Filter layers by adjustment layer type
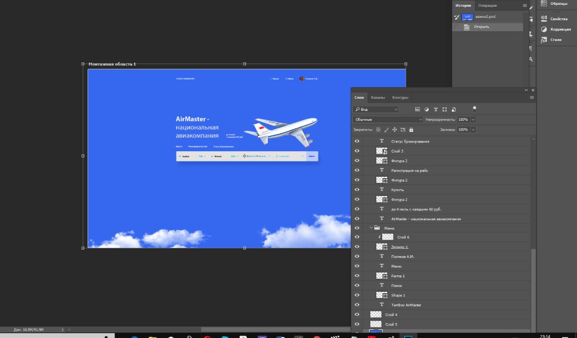 pos(426,110)
